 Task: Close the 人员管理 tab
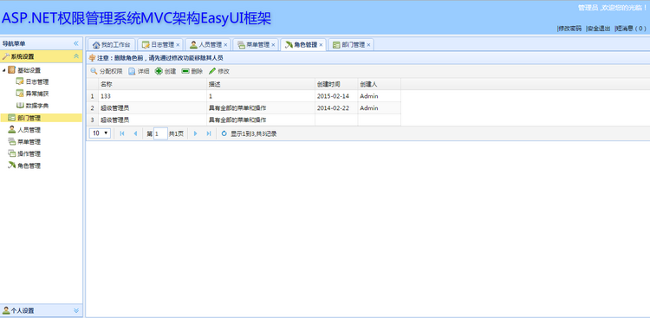point(225,45)
